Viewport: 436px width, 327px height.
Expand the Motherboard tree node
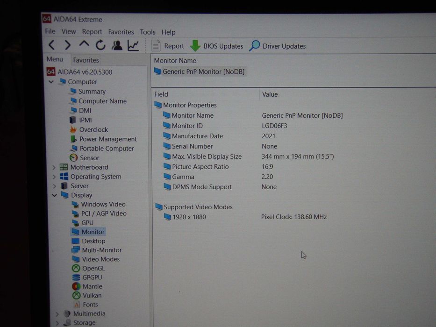click(x=54, y=167)
